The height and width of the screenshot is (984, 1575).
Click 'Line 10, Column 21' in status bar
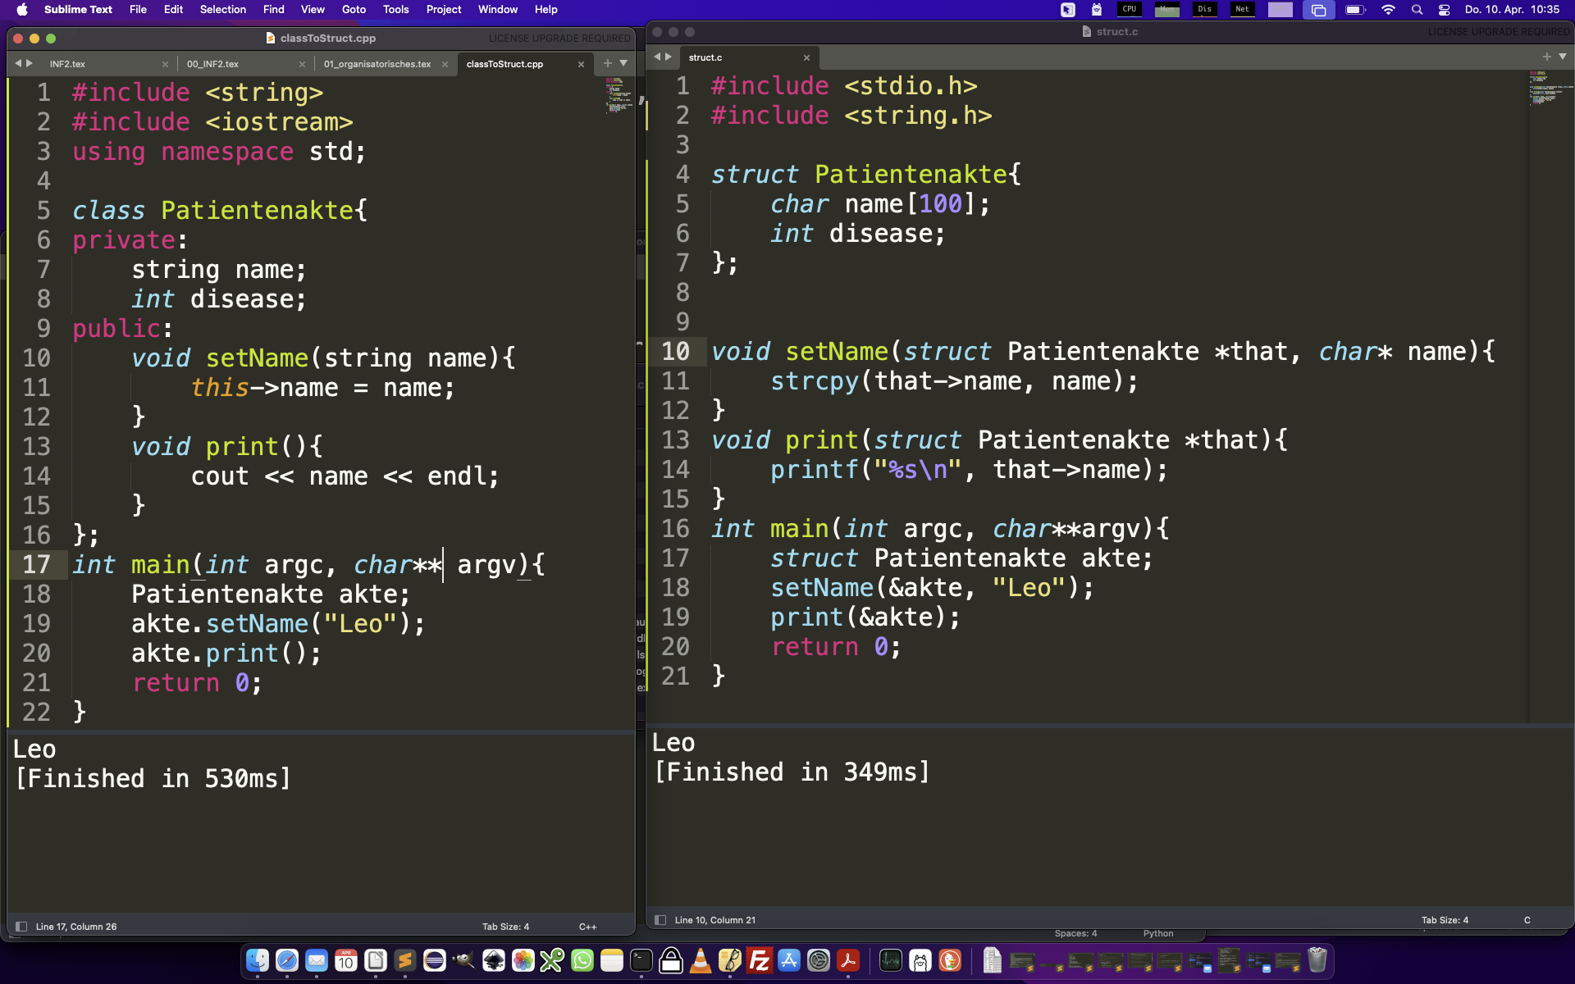tap(714, 920)
